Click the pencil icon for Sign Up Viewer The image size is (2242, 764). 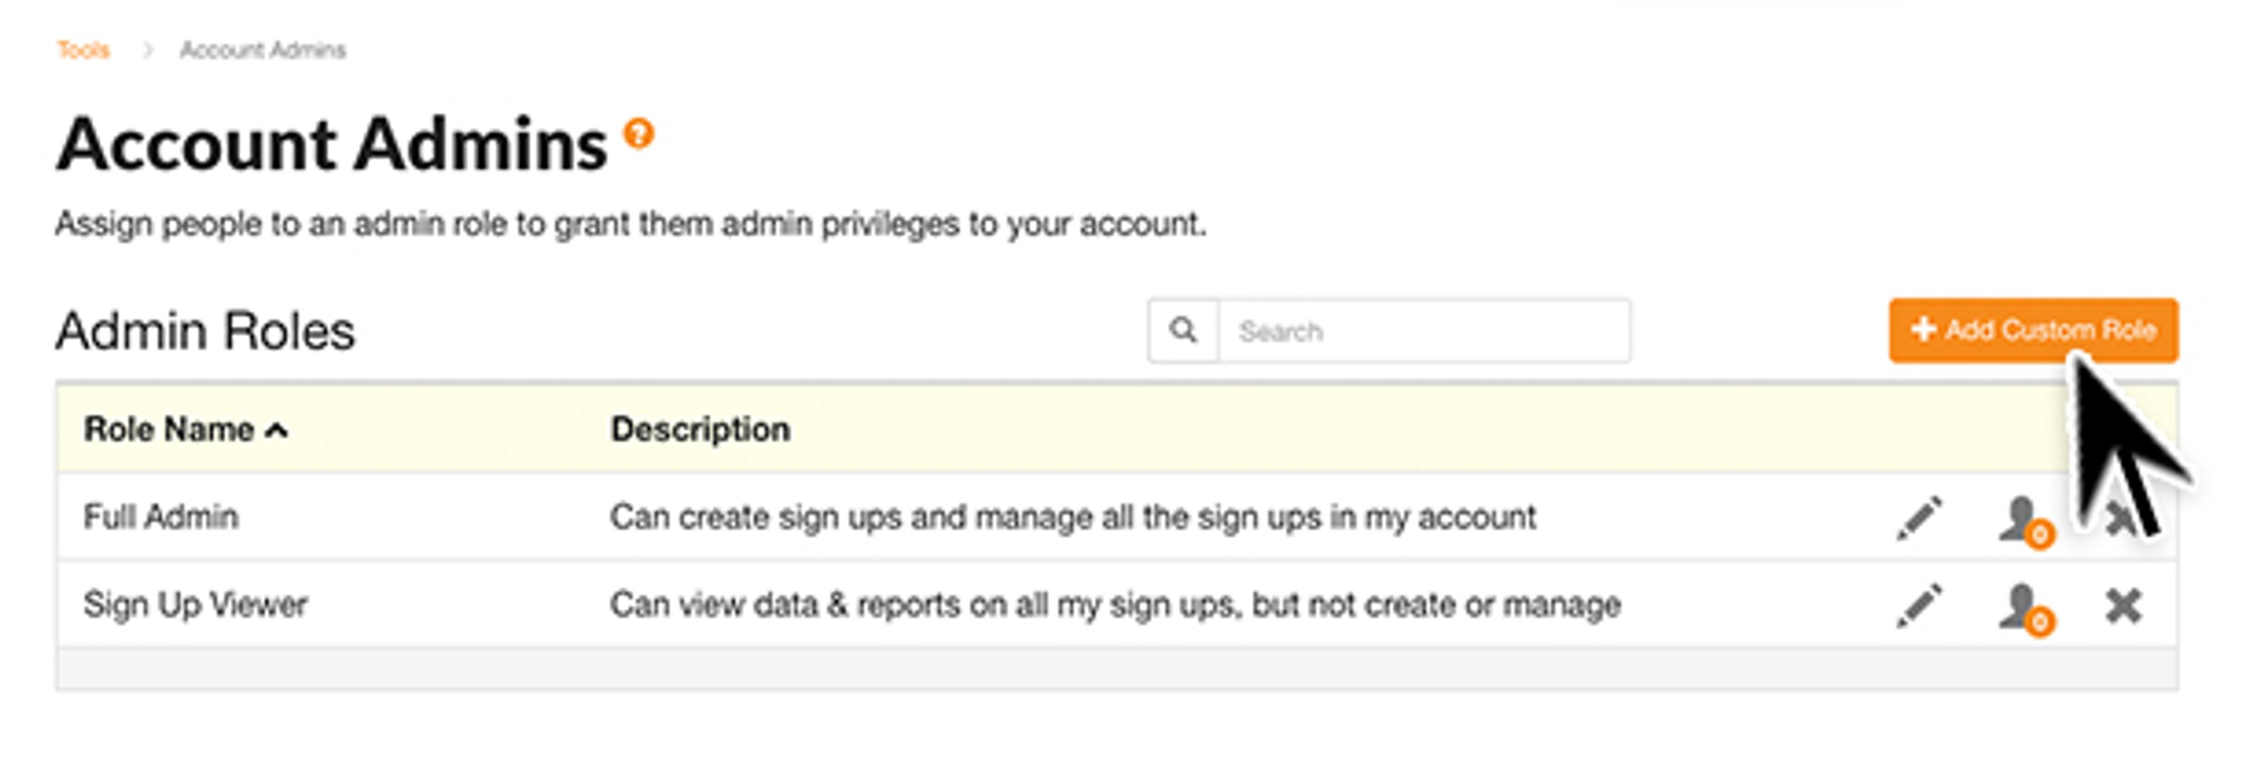[x=1919, y=605]
